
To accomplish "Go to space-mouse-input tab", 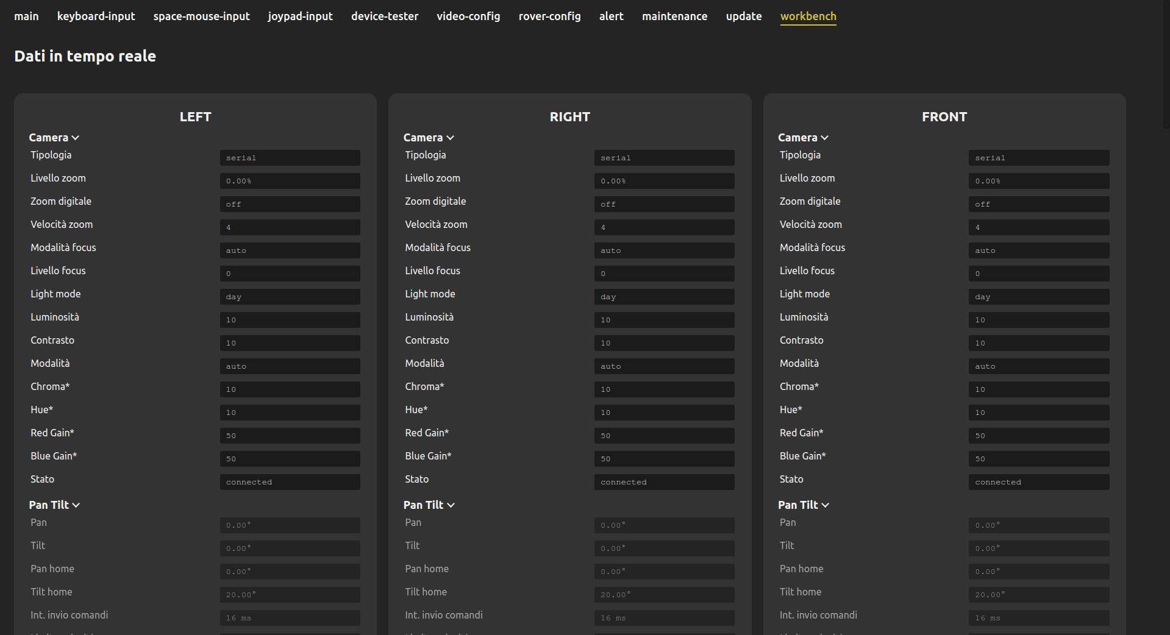I will tap(201, 16).
